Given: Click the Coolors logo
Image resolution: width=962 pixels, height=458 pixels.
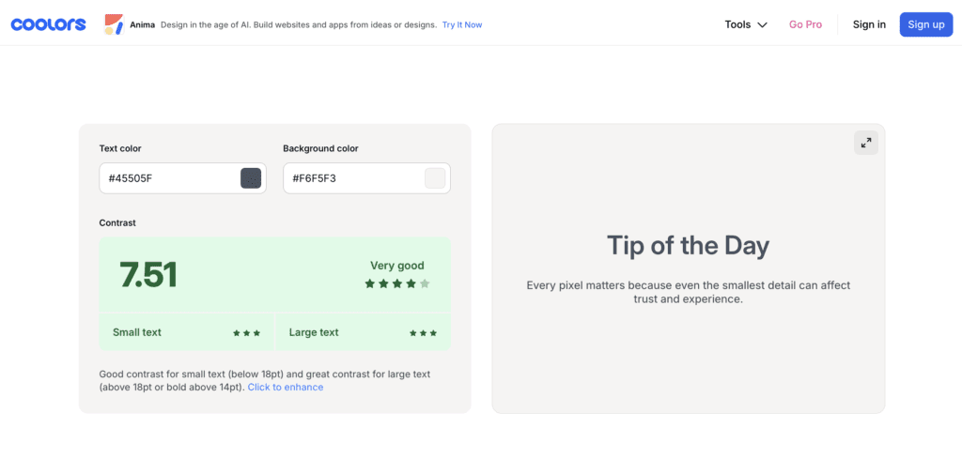Looking at the screenshot, I should [48, 24].
